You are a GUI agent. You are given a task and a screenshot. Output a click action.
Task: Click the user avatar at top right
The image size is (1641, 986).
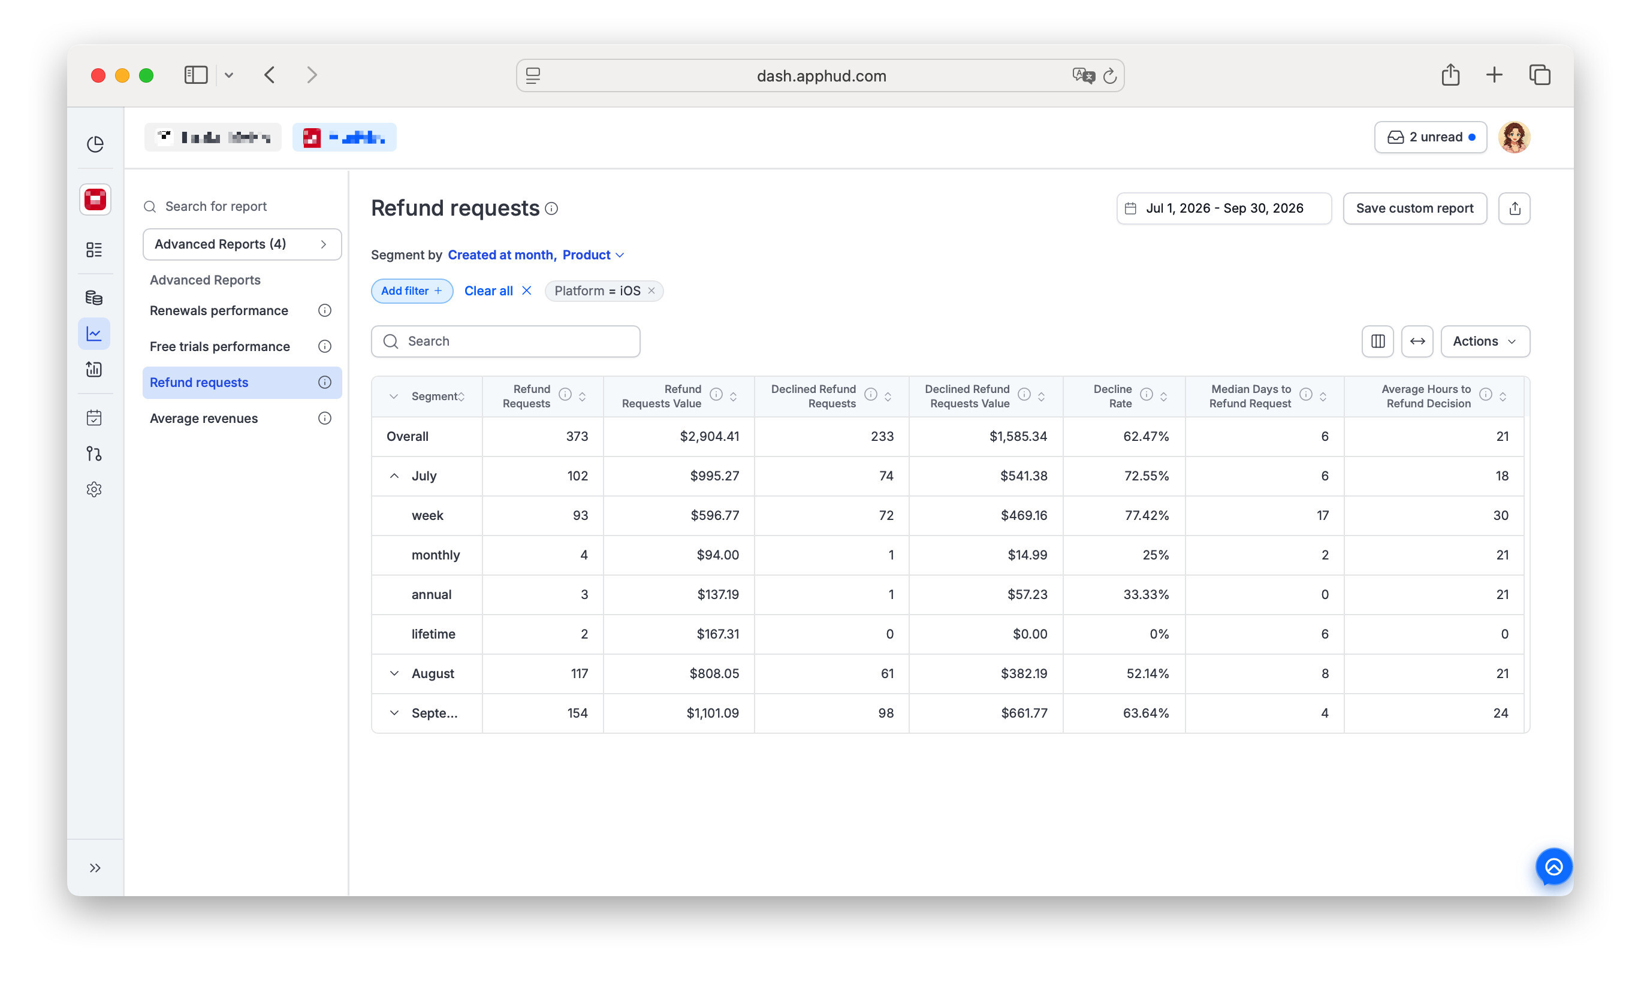pos(1514,138)
